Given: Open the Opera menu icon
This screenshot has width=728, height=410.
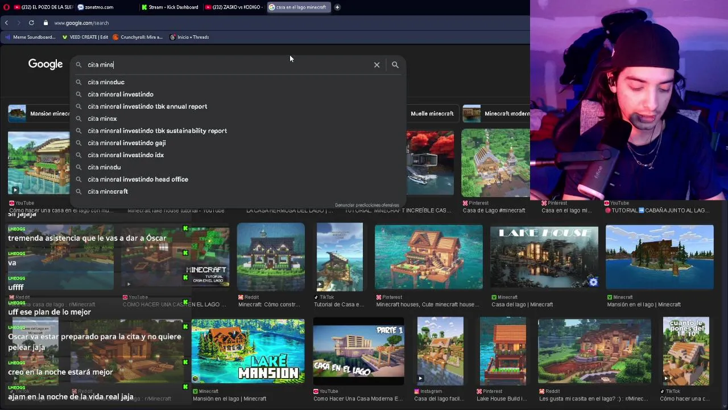Looking at the screenshot, I should tap(6, 7).
